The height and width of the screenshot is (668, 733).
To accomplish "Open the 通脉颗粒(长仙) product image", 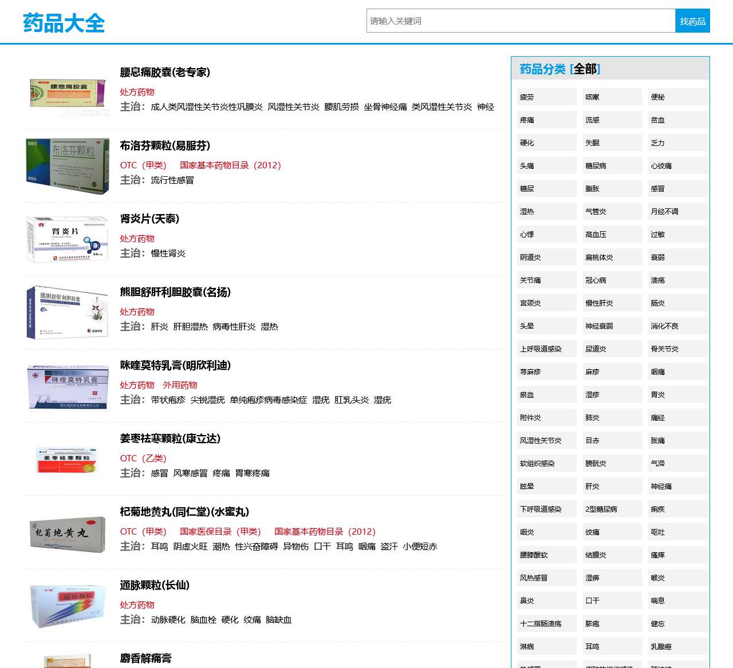I will (x=68, y=606).
